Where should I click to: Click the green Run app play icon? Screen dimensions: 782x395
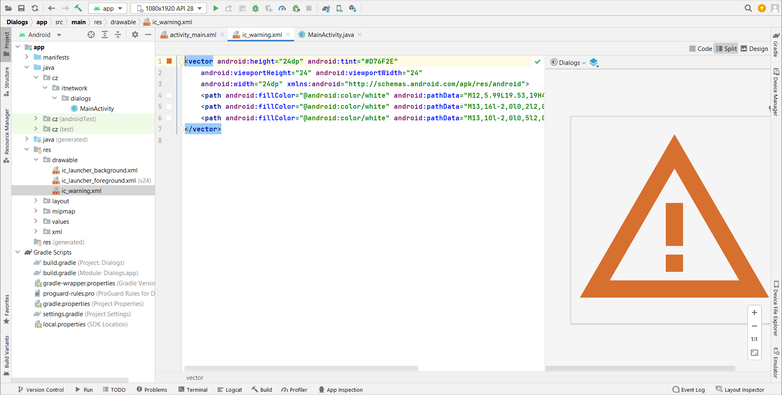(x=216, y=8)
